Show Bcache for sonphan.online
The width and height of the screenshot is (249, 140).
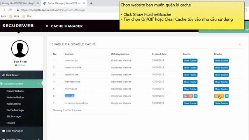[x=221, y=68]
